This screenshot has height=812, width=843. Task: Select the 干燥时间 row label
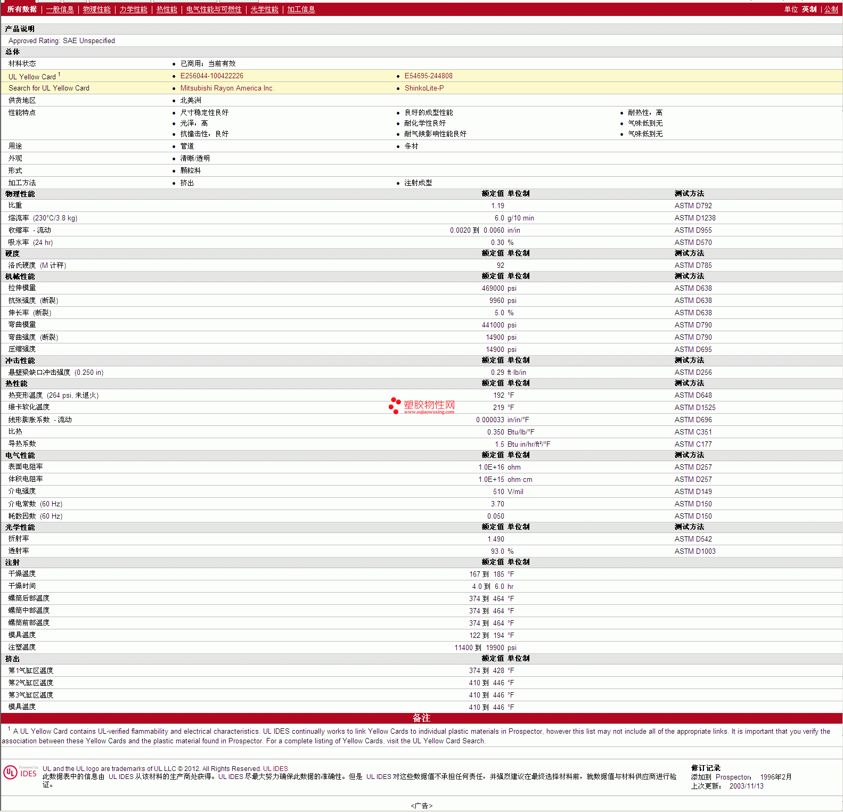tap(22, 586)
